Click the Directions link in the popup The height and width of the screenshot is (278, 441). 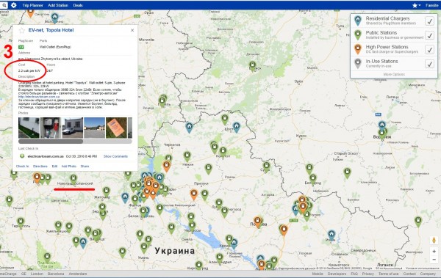(40, 167)
